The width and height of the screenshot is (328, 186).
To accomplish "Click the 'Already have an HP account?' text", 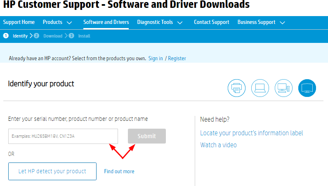I will tap(78, 58).
